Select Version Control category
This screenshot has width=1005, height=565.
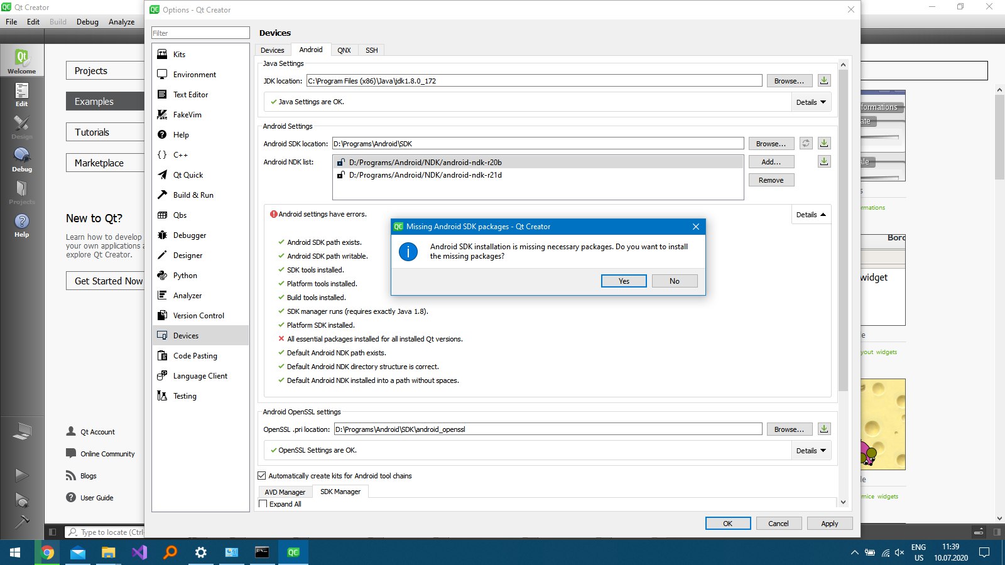click(x=200, y=316)
